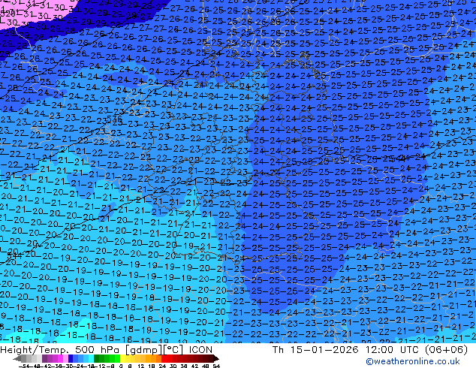Pick the dark navy blue legend swatch

(71, 359)
